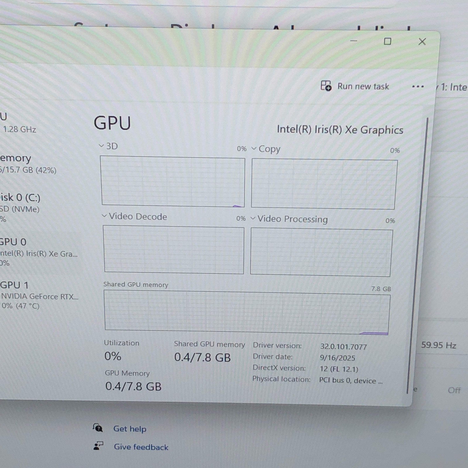This screenshot has width=468, height=468.
Task: Click the 7.8 GB graph maximum label
Action: pyautogui.click(x=381, y=289)
